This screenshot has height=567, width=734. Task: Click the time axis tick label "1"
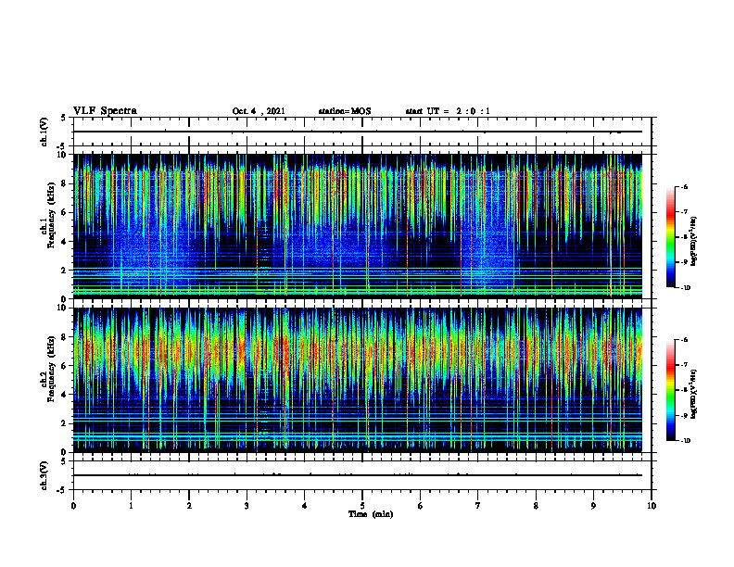(x=131, y=506)
